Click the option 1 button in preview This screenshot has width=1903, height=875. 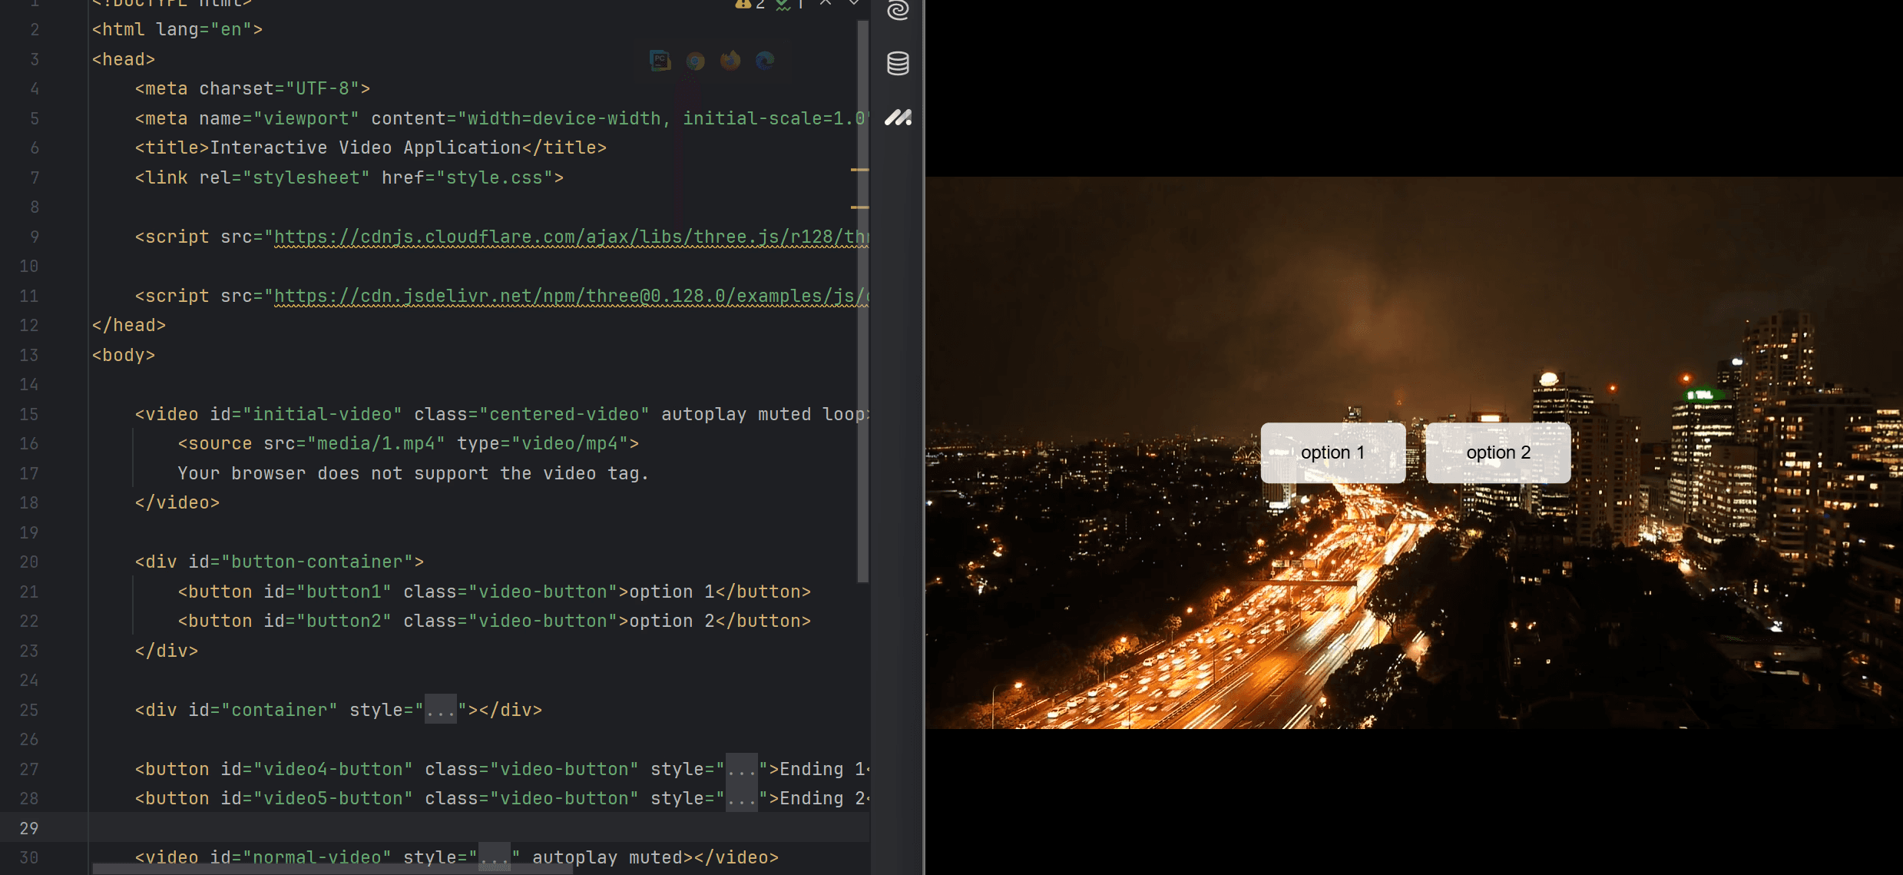(x=1333, y=452)
